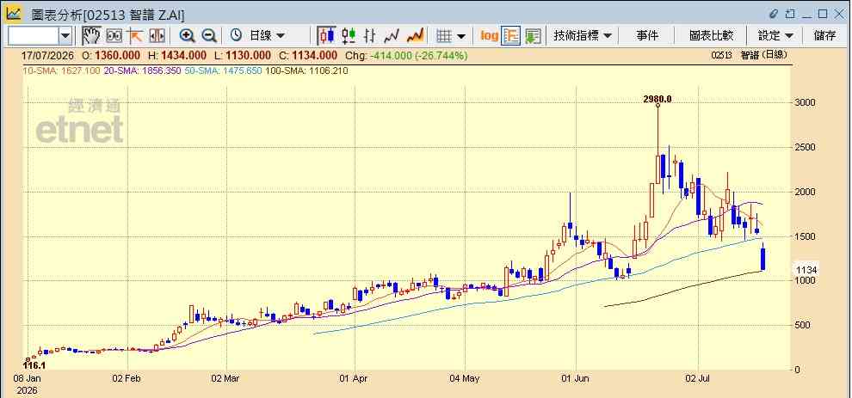
Task: Open the 技術指標 menu
Action: (x=583, y=36)
